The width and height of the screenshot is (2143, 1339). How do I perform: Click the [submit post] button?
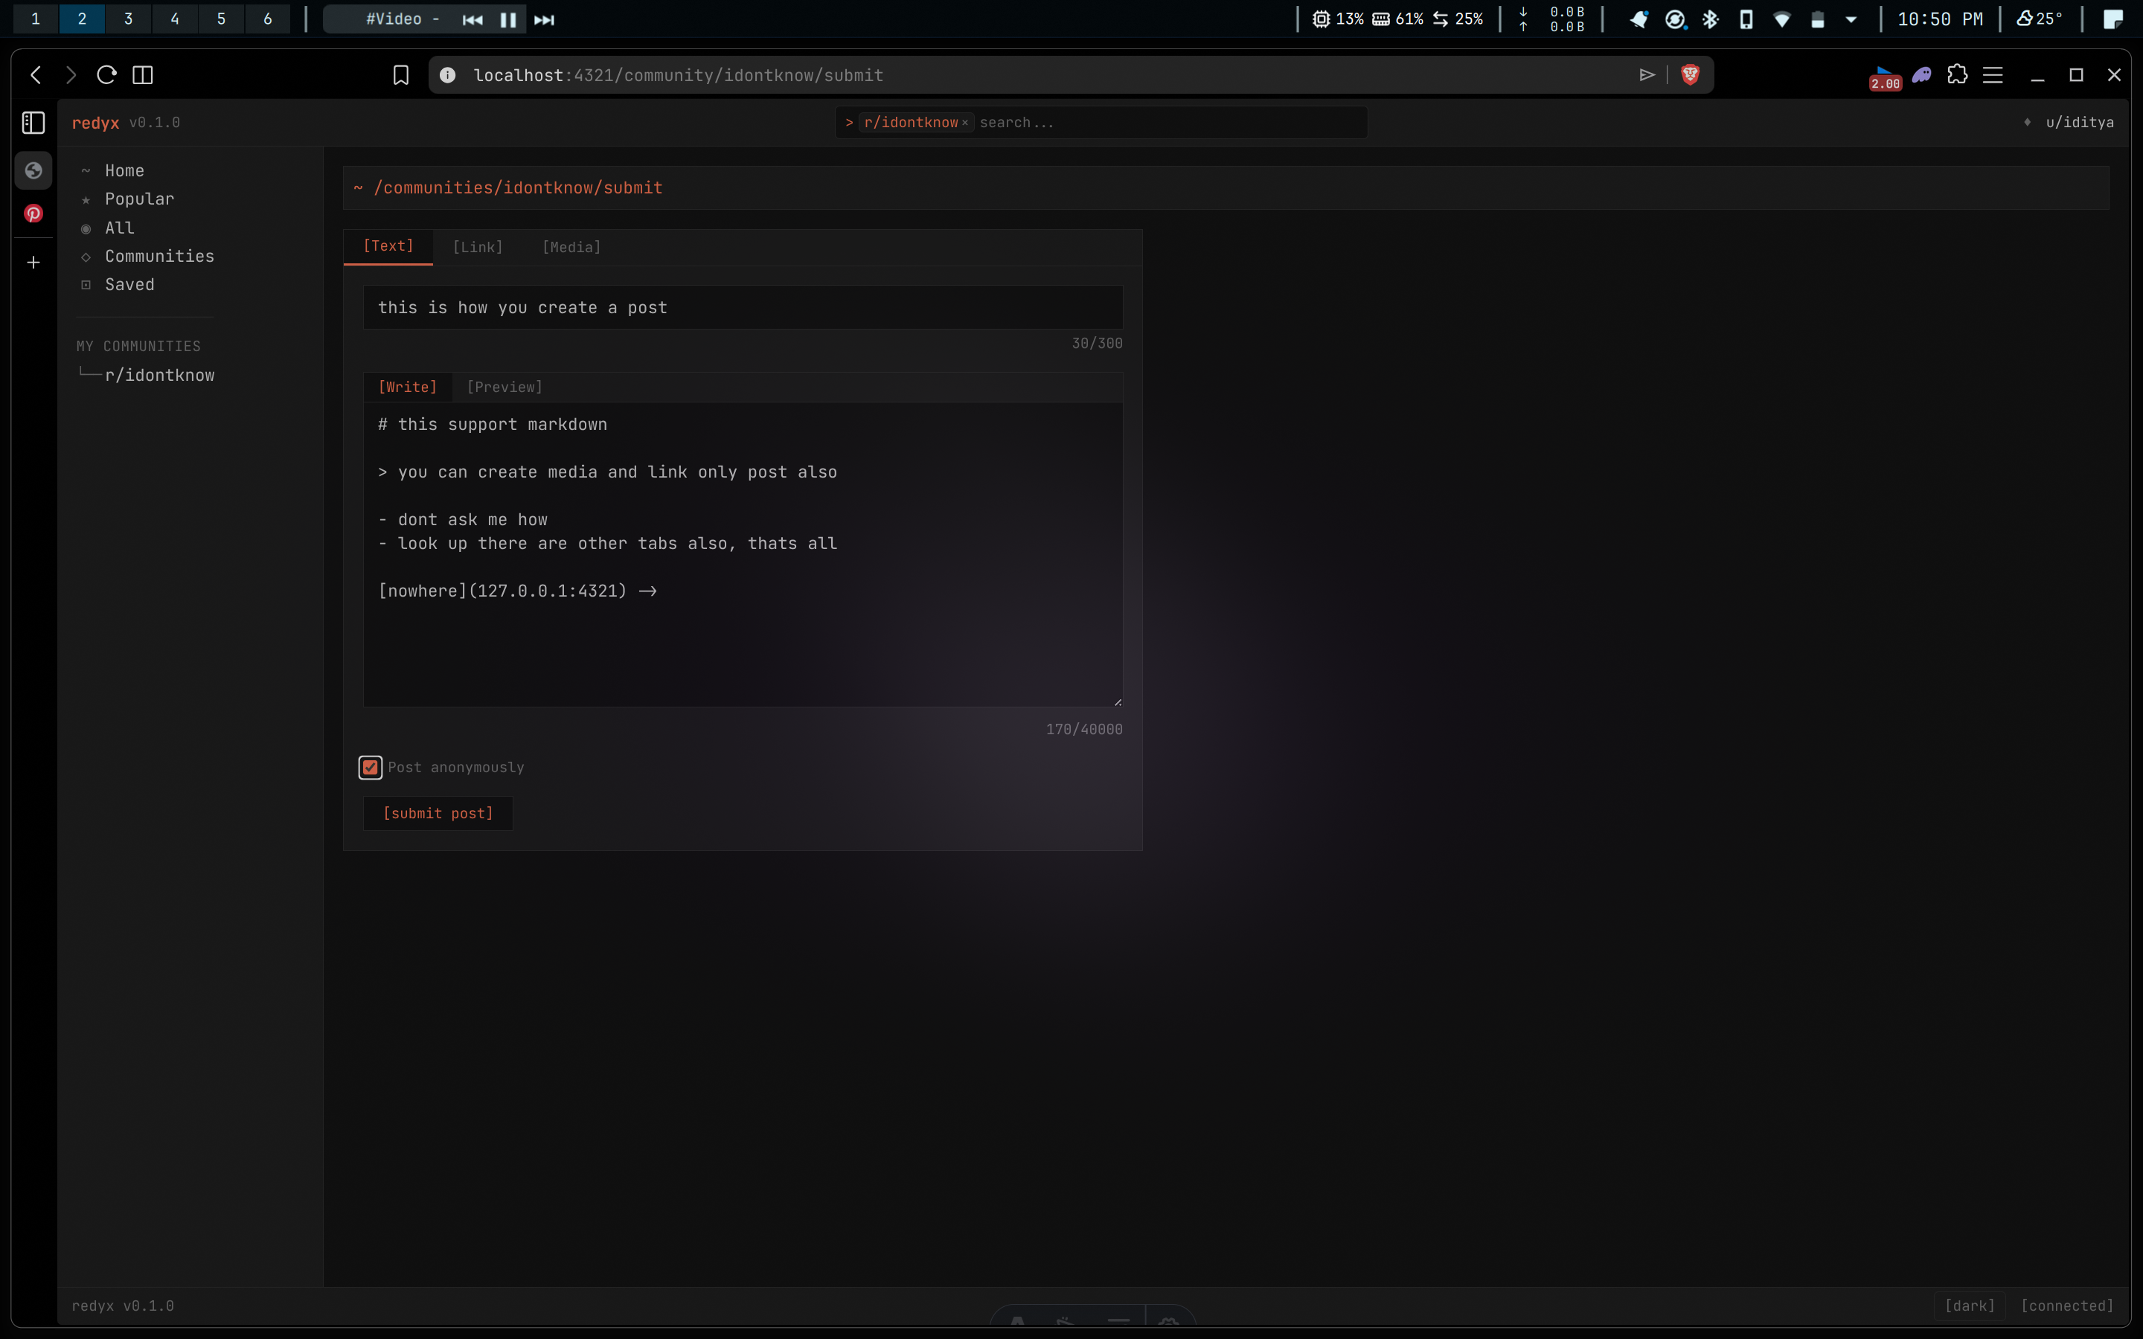438,813
